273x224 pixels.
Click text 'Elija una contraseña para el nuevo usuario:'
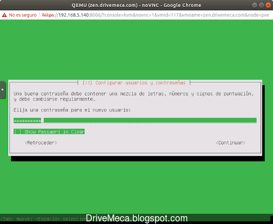tap(72, 110)
